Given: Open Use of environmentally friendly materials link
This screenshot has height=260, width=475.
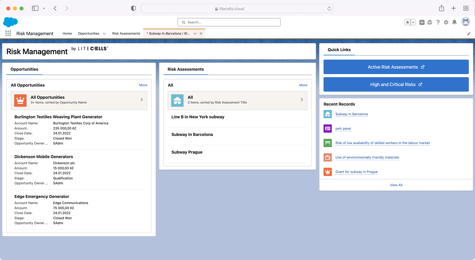Looking at the screenshot, I should click(367, 157).
